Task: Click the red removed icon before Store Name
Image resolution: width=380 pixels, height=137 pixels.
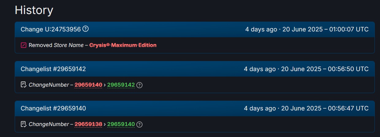Action: coord(24,45)
